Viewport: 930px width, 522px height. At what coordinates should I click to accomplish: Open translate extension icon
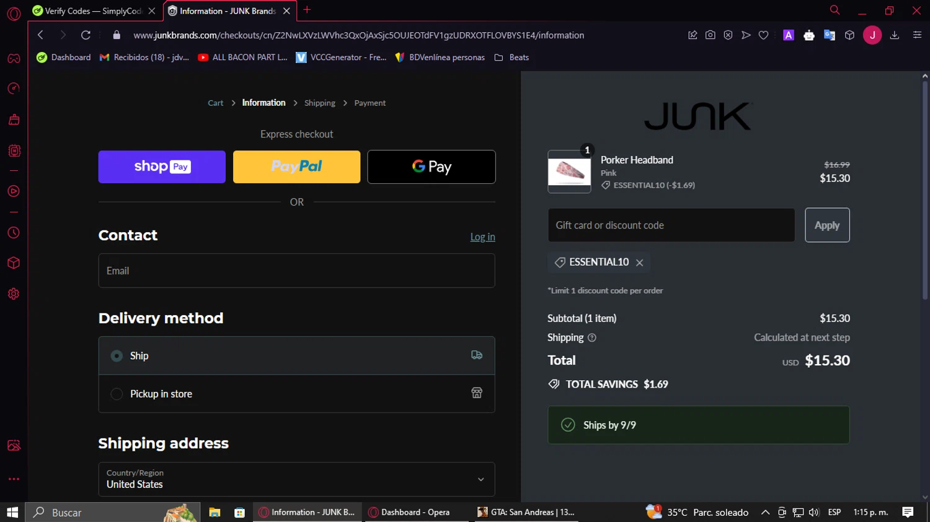coord(830,35)
